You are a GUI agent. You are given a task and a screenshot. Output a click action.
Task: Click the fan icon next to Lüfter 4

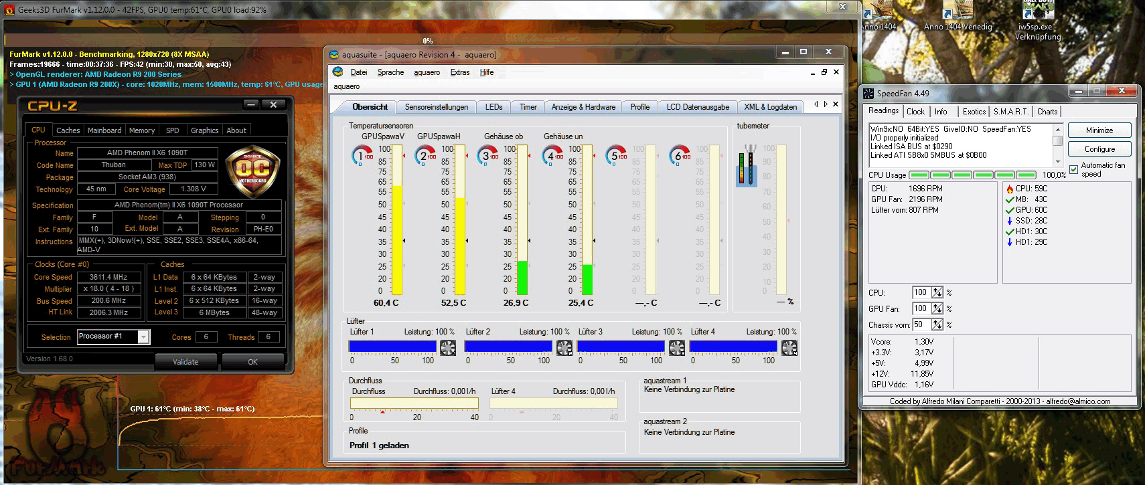click(x=789, y=347)
